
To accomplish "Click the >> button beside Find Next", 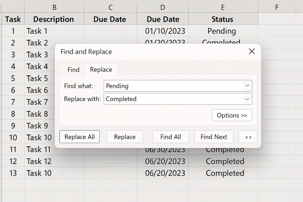I will pos(248,137).
